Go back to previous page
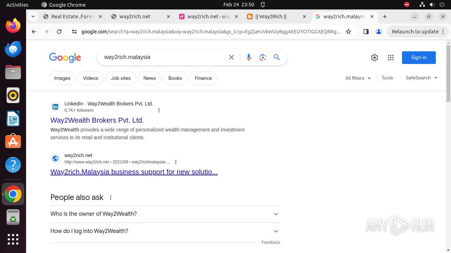The image size is (451, 253). tap(34, 32)
